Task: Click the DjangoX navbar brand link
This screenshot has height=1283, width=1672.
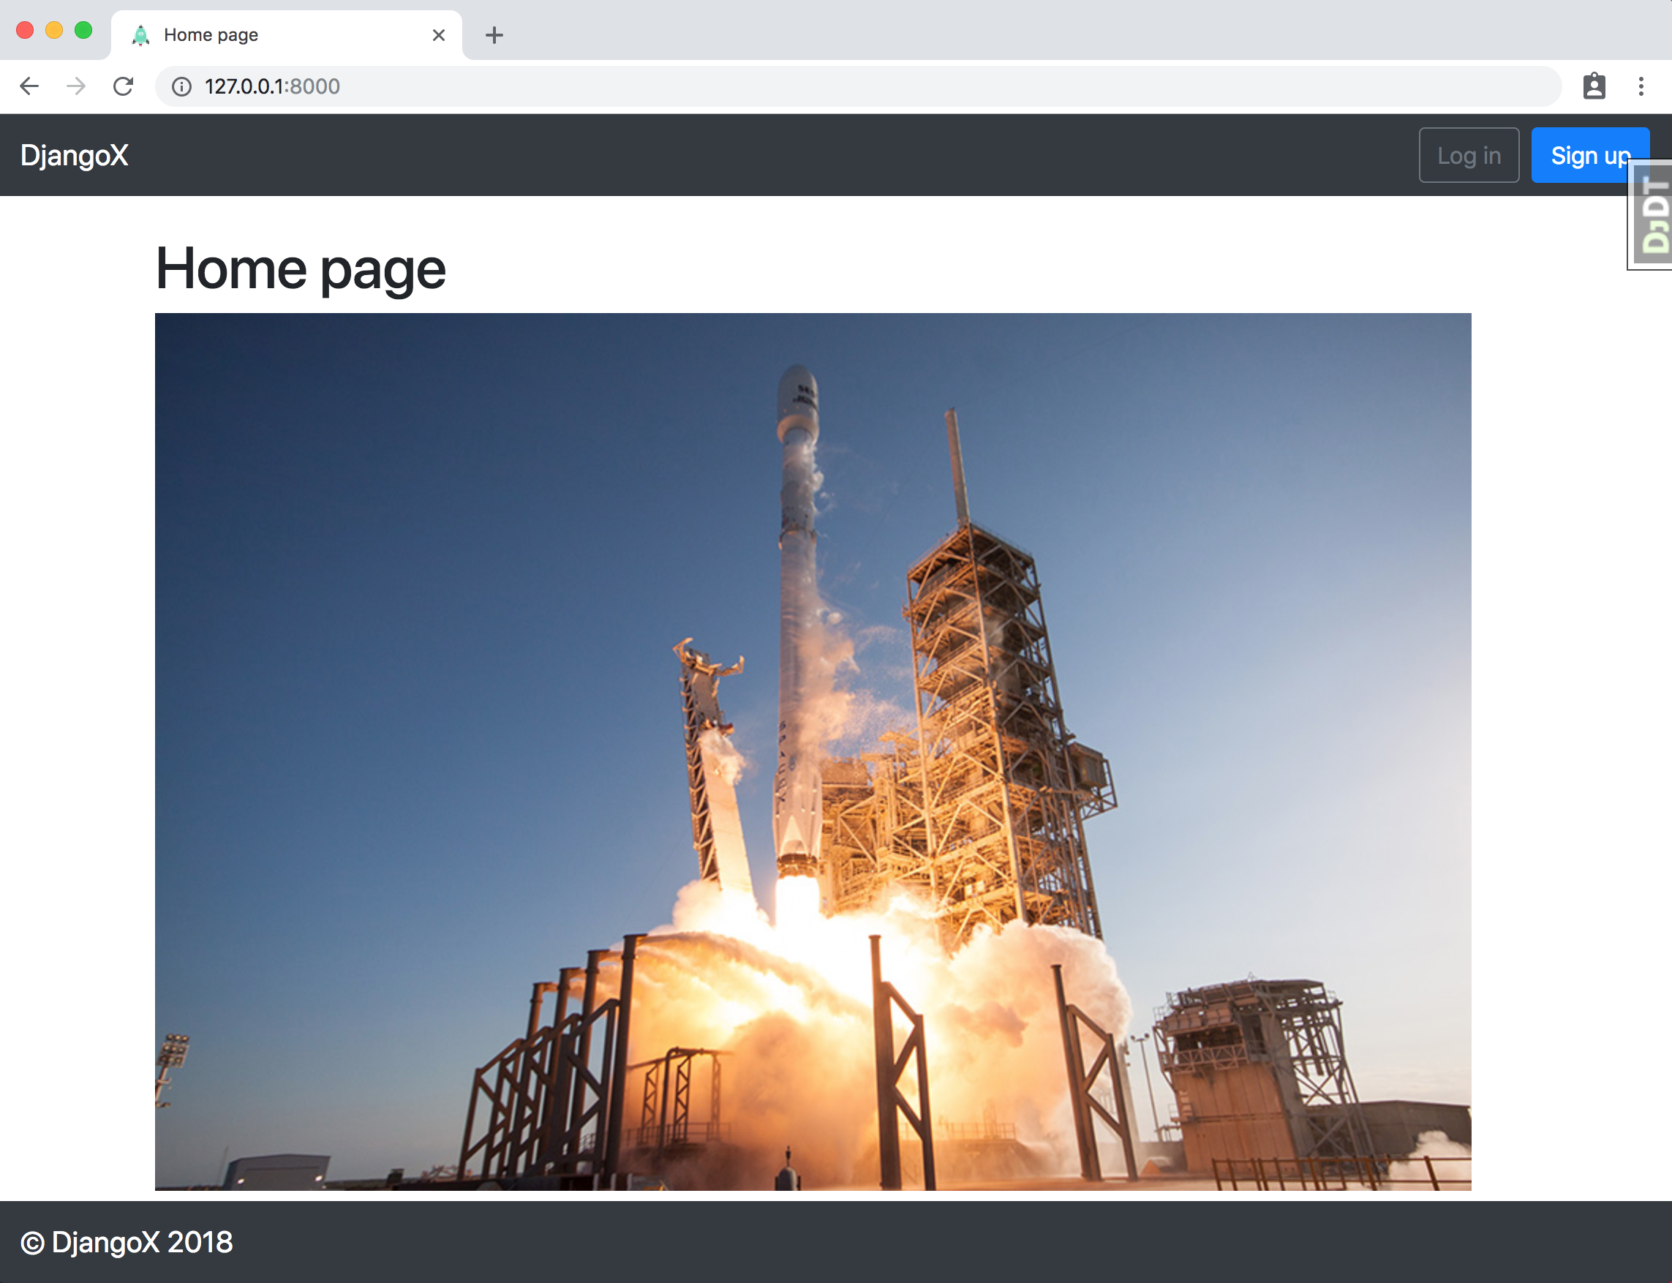Action: [x=74, y=156]
